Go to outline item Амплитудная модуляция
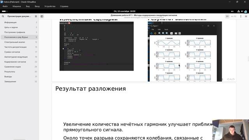249x140 pixels. [19, 57]
